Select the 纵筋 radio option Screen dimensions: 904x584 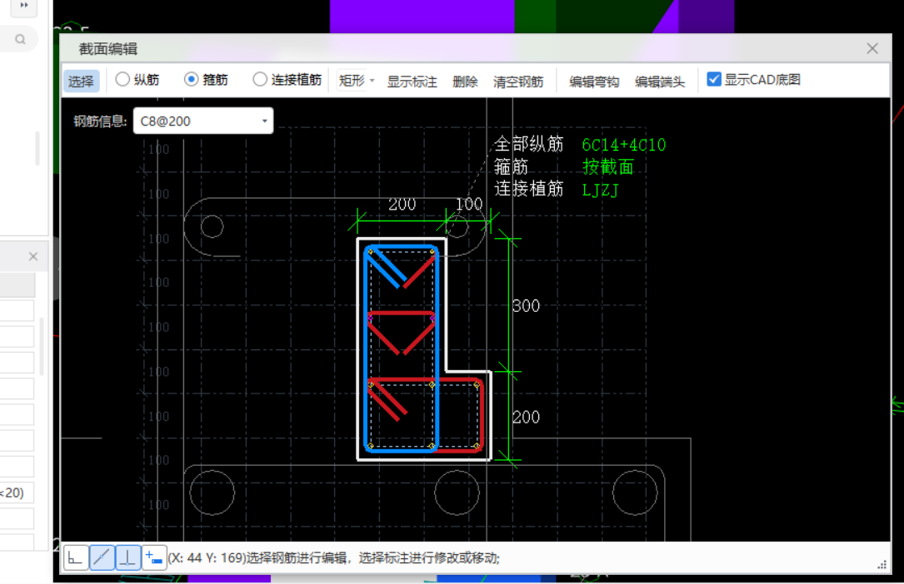point(137,80)
